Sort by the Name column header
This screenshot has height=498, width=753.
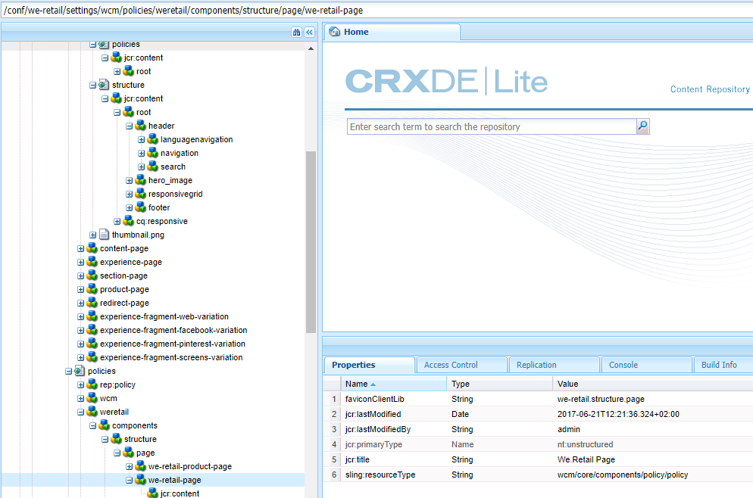pyautogui.click(x=394, y=384)
